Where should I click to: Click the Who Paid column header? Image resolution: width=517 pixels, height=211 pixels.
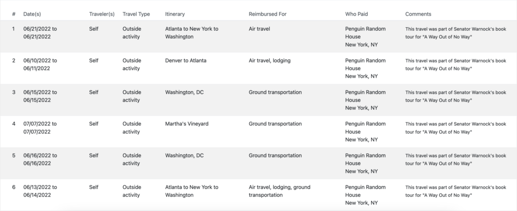356,14
